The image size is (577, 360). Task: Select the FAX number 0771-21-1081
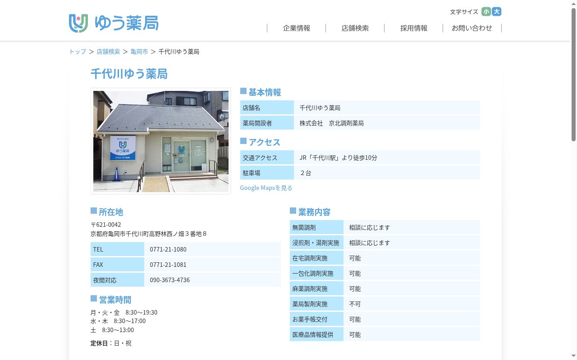(168, 265)
